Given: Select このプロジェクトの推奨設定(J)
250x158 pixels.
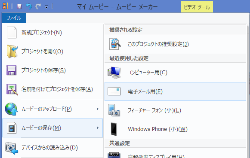Looking at the screenshot, I should click(x=175, y=44).
